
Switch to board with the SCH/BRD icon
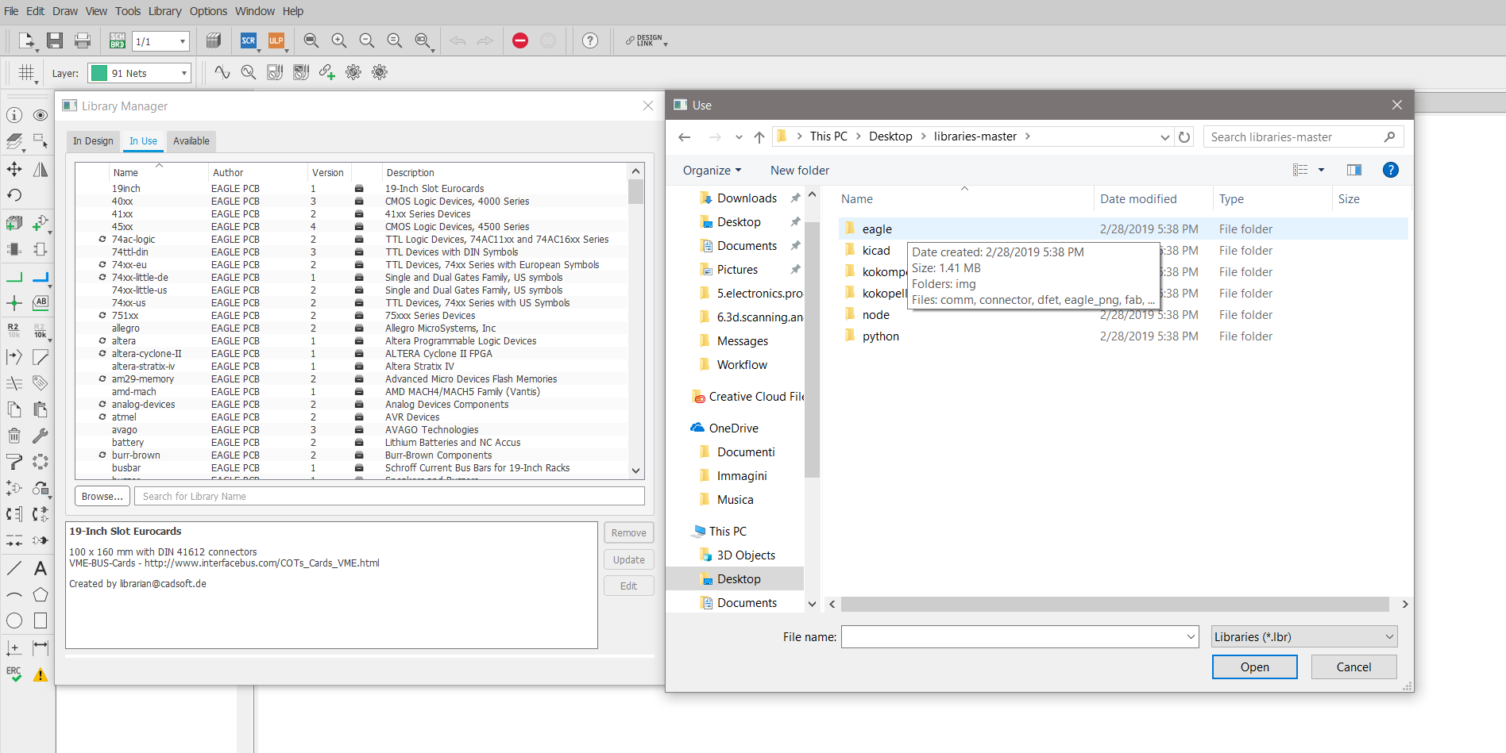point(118,40)
